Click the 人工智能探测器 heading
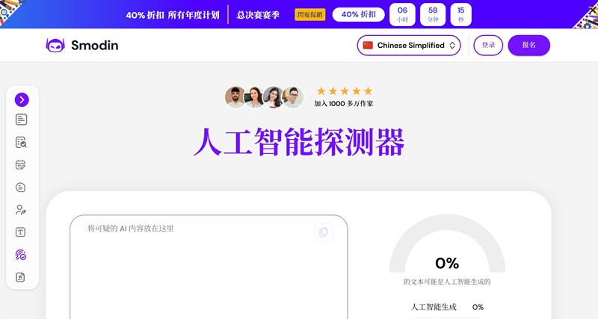 (299, 142)
